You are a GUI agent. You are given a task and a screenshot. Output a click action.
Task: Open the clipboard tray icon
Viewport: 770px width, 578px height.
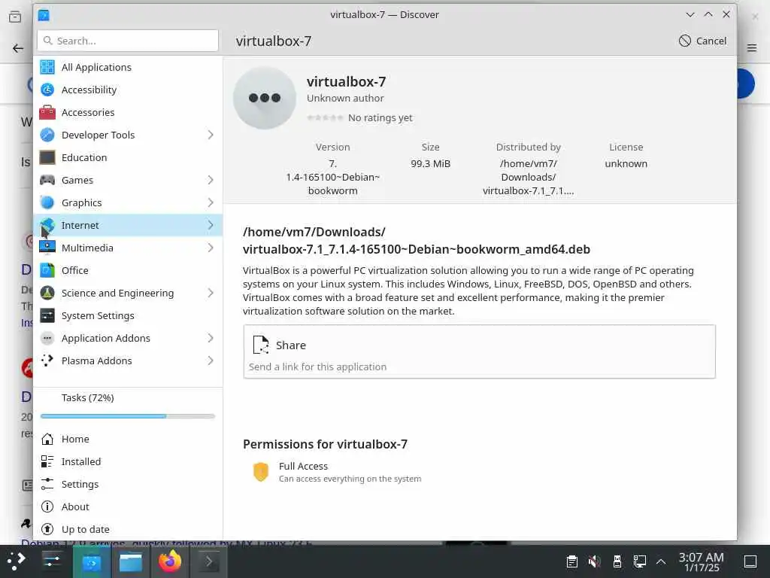pos(571,561)
